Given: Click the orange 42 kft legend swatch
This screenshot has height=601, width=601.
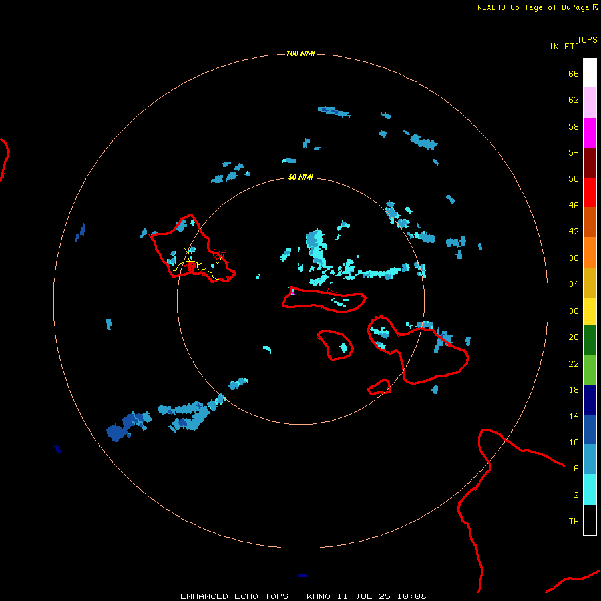Looking at the screenshot, I should point(590,252).
